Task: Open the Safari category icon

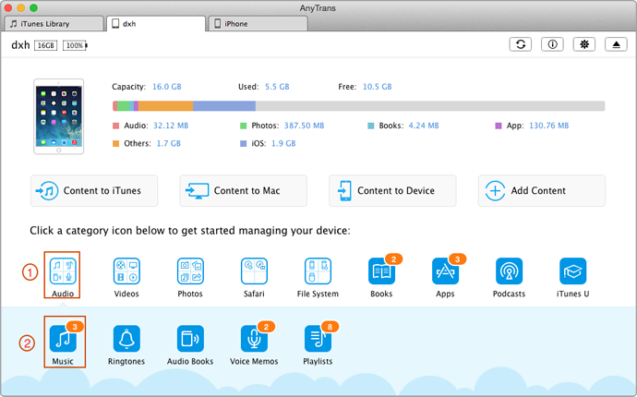Action: pos(254,271)
